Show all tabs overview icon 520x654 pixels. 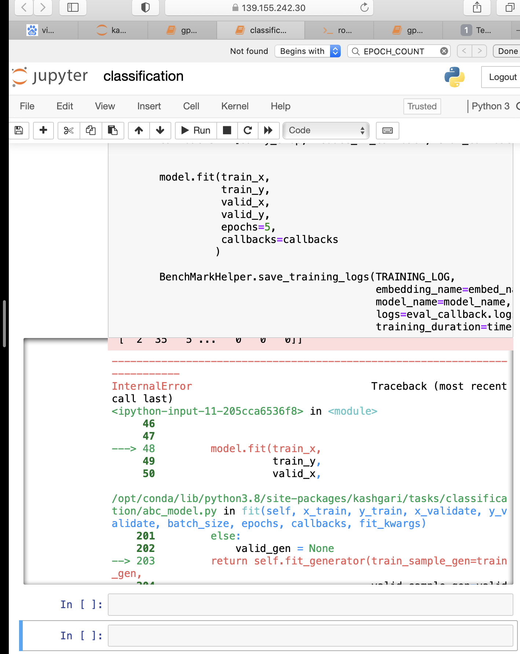(x=510, y=7)
